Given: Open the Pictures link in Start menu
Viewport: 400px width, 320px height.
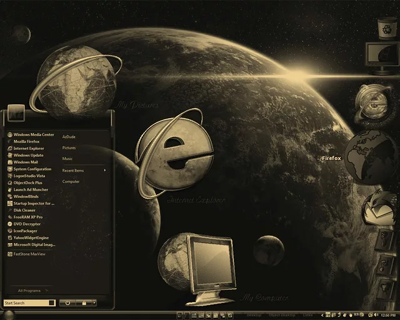Looking at the screenshot, I should click(x=69, y=148).
